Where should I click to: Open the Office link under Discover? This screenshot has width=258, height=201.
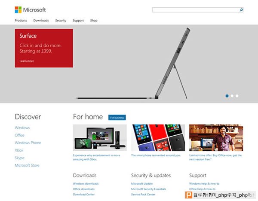pos(20,135)
